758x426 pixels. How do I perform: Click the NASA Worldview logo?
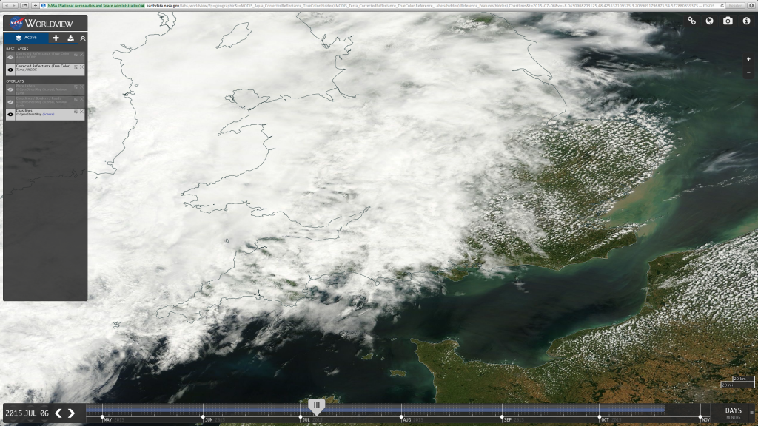click(41, 23)
